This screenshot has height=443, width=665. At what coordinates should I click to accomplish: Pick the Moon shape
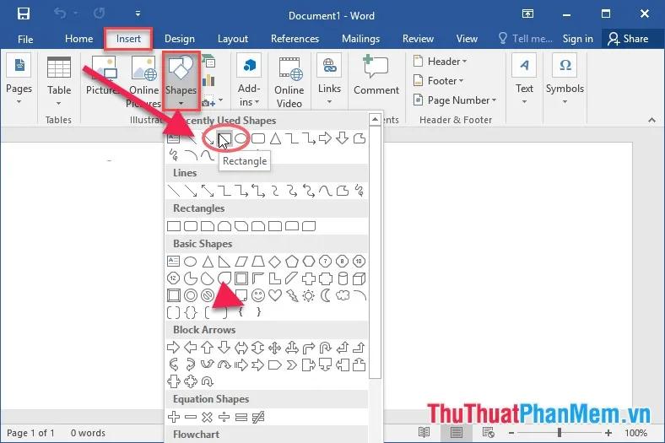[x=326, y=295]
